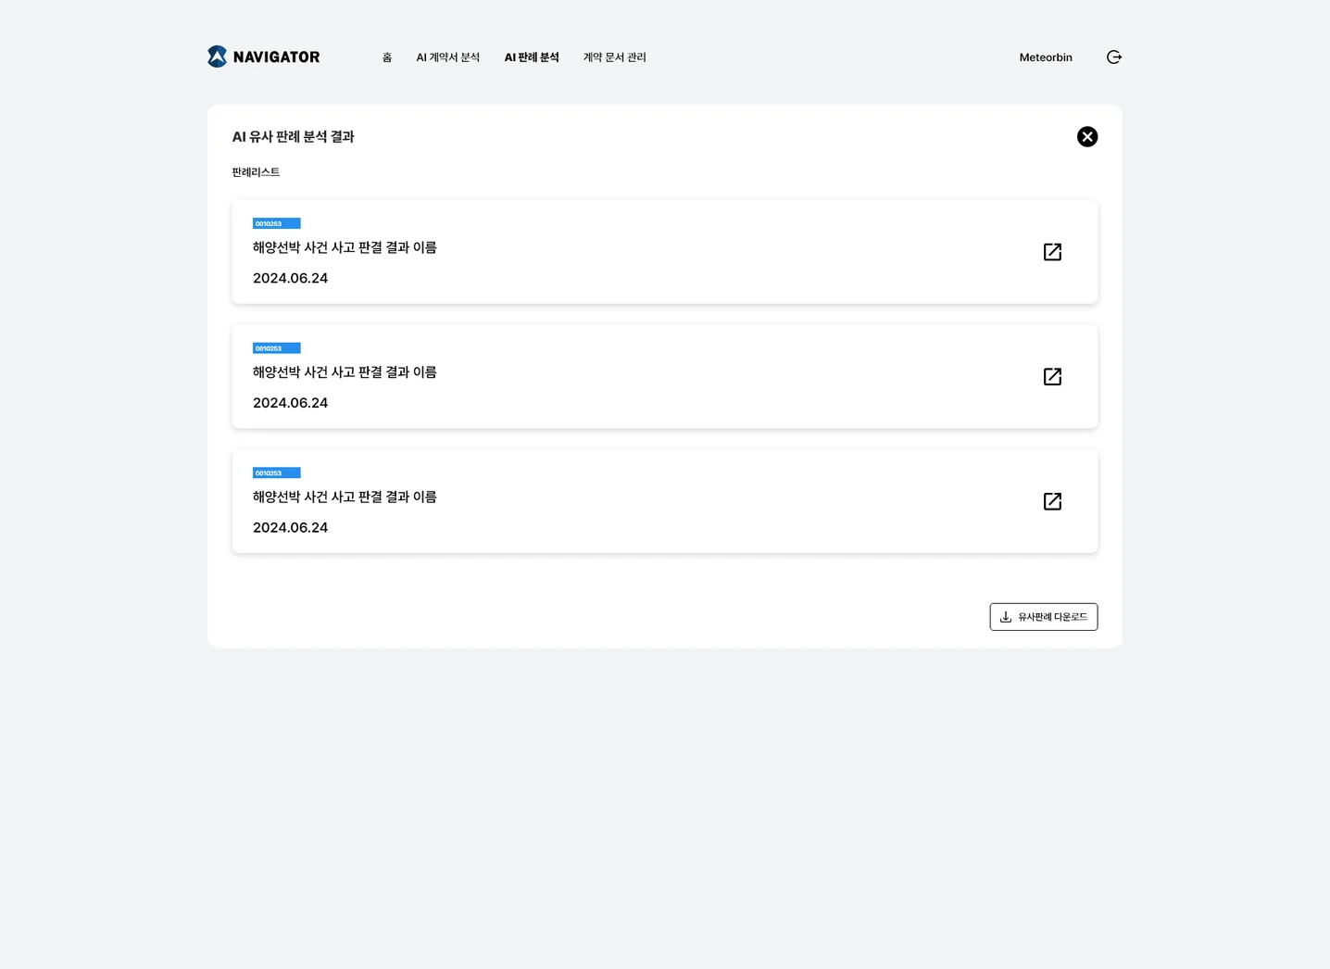1330x969 pixels.
Task: Select third card title 해양선박 사건 사고 판결 결과 이름
Action: coord(345,497)
